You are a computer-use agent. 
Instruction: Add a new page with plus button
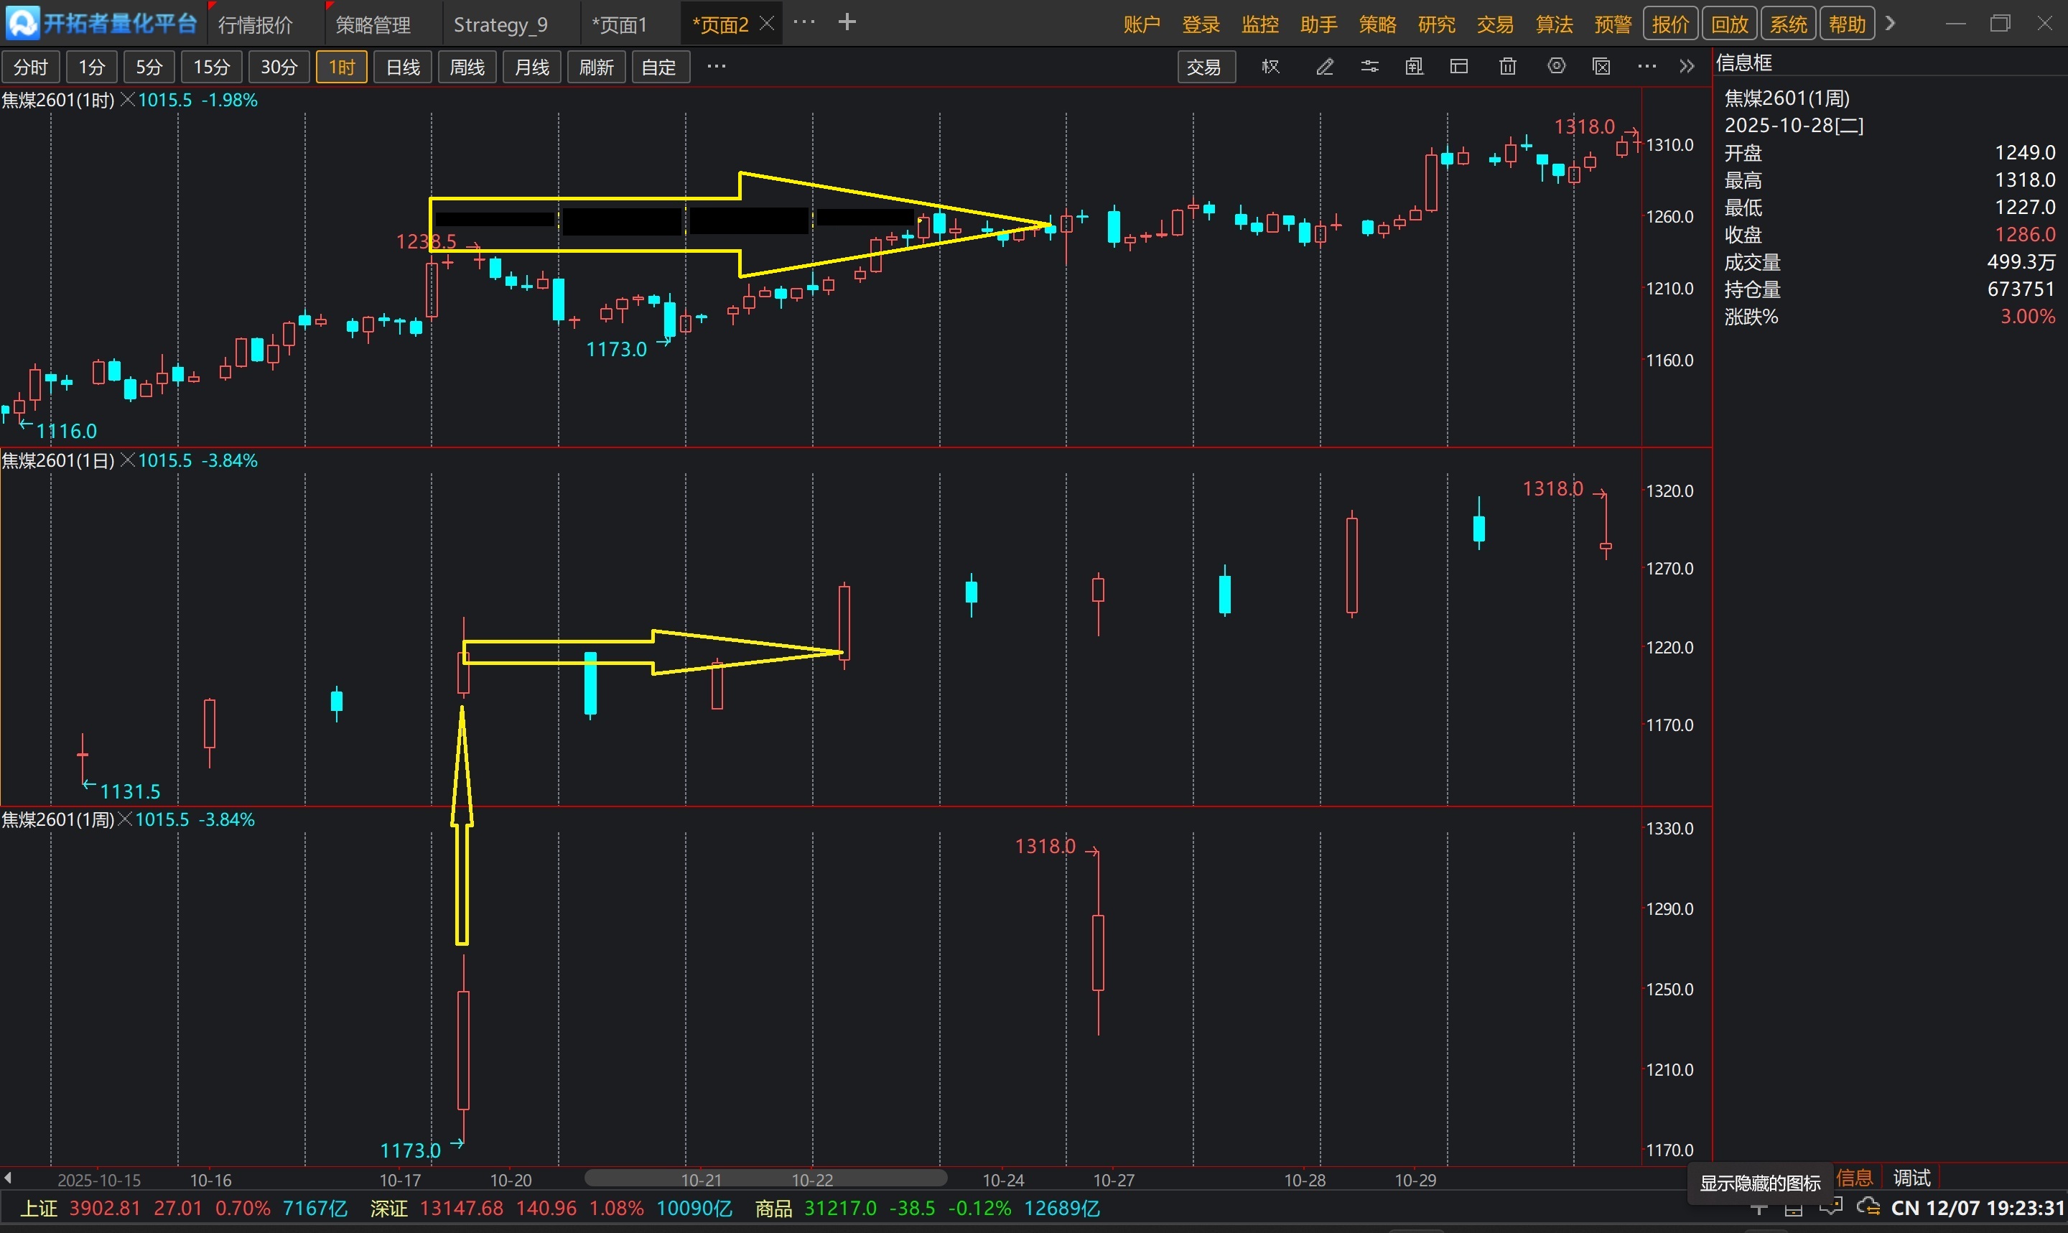(x=847, y=22)
